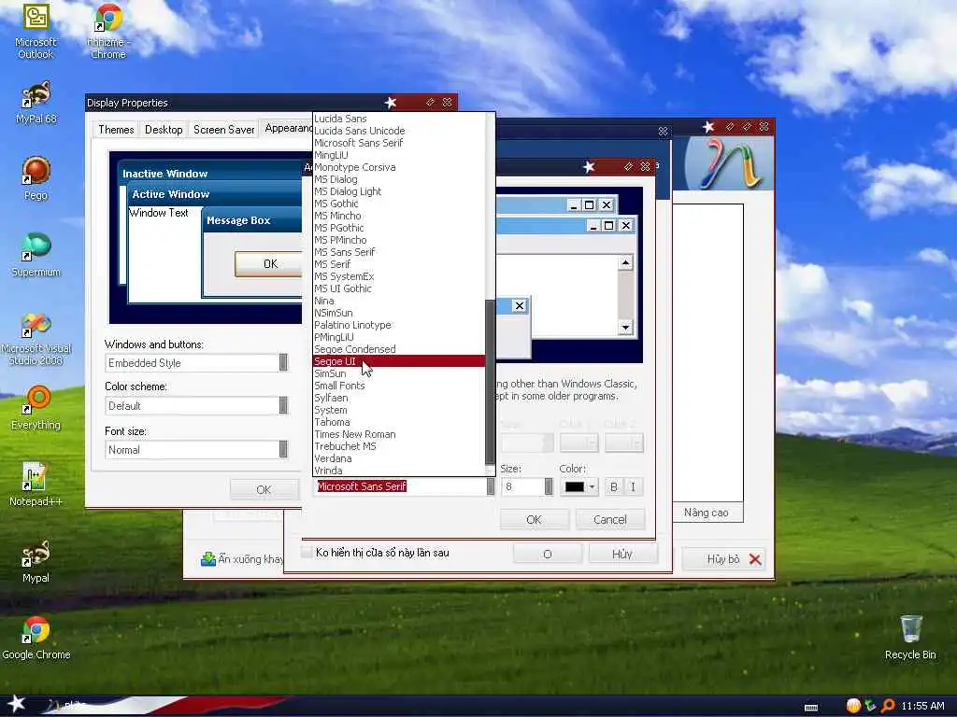Click the O button beside Hủy

548,554
